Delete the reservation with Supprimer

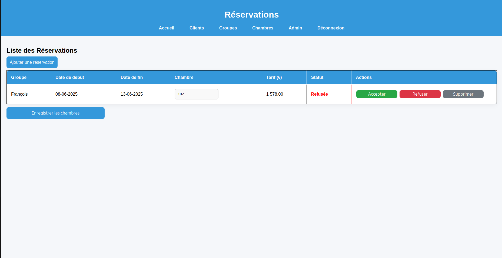463,94
